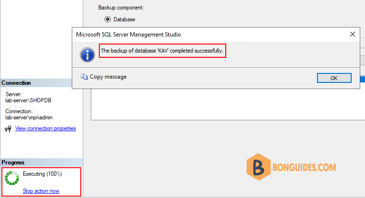Click the Progress section header
This screenshot has height=198, width=365.
(41, 162)
